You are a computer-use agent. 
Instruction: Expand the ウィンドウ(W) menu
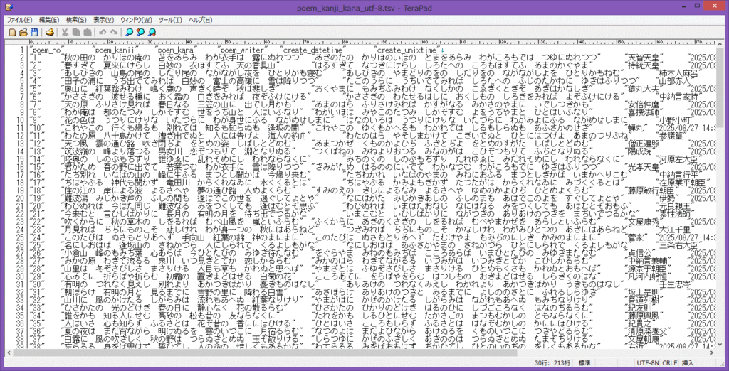(x=136, y=20)
